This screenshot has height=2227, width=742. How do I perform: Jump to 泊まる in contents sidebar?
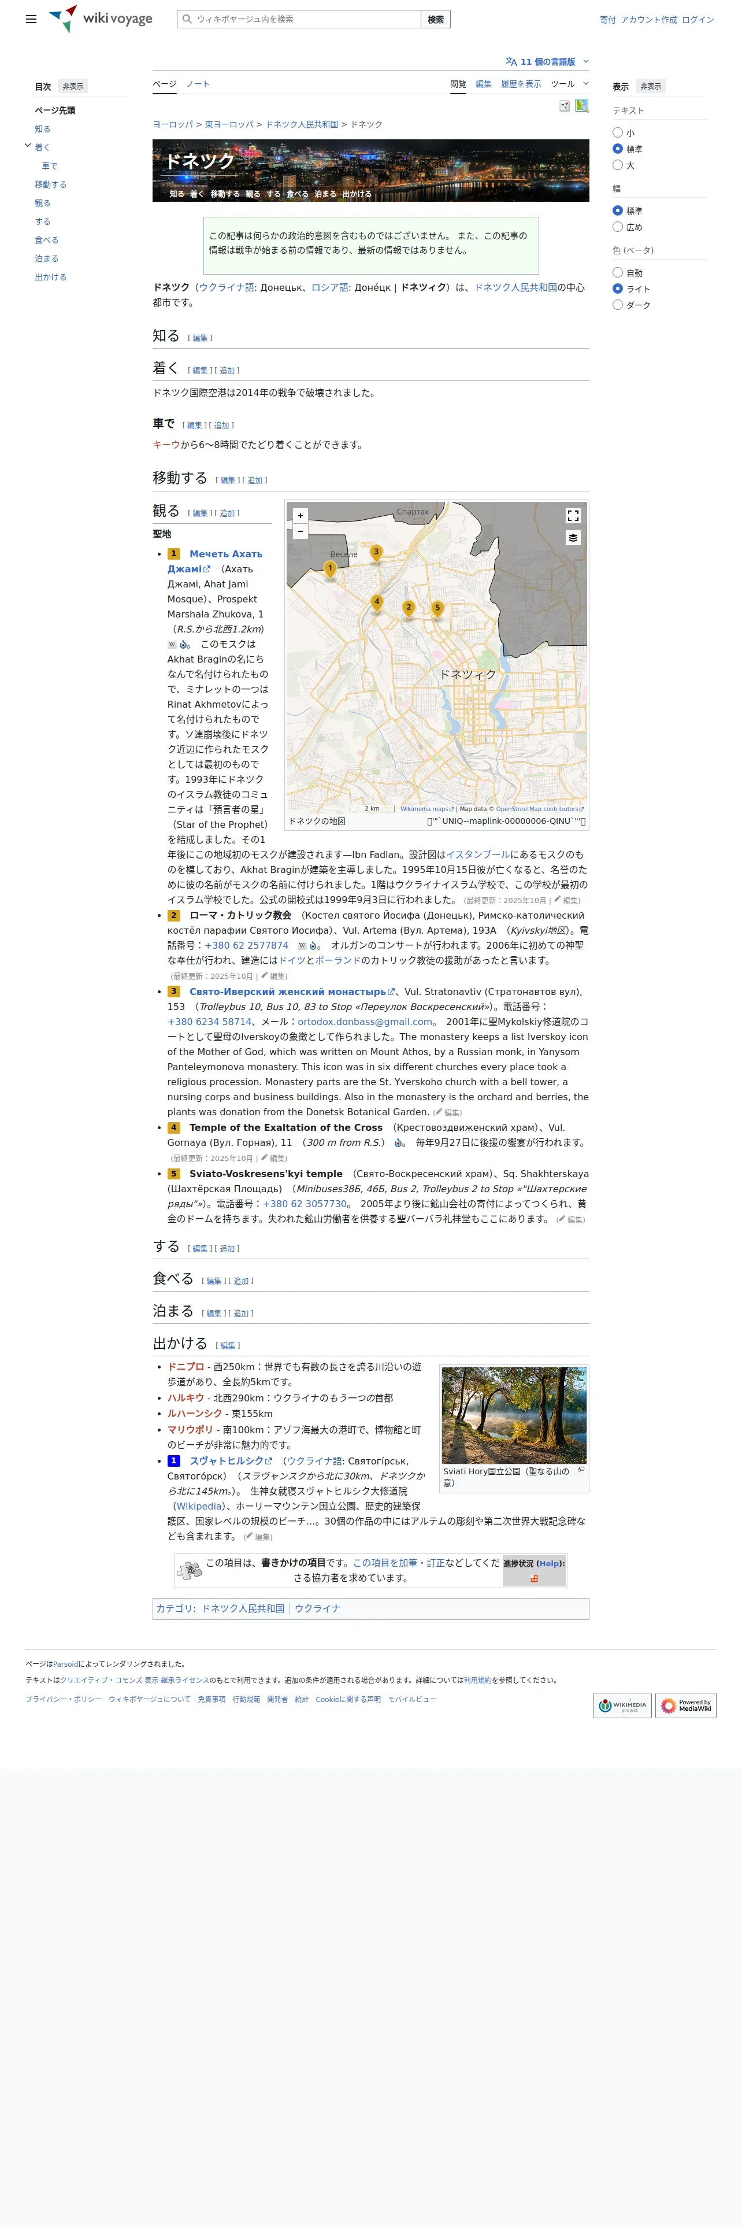[x=47, y=258]
